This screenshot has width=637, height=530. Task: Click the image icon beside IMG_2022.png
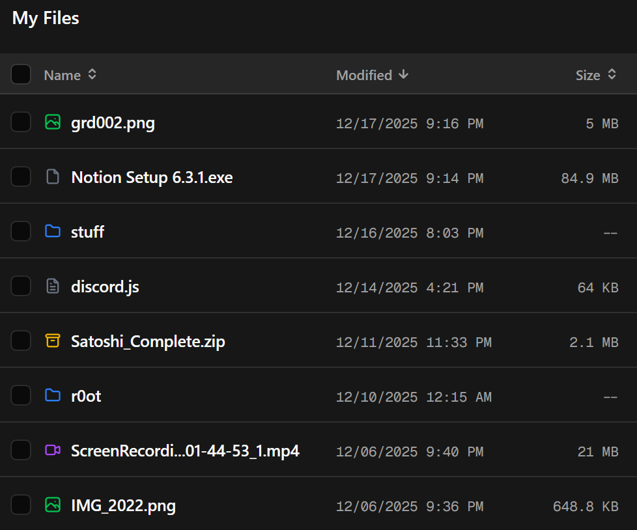point(53,505)
